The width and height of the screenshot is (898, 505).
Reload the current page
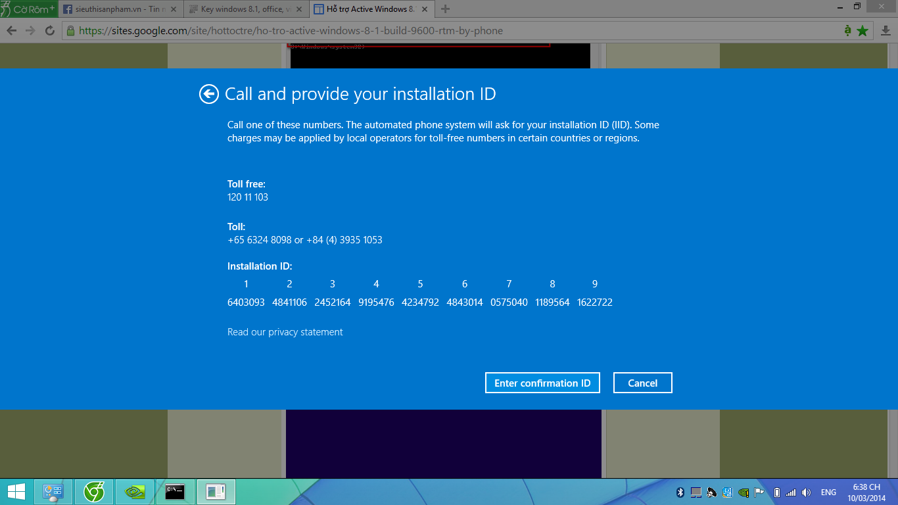[50, 31]
